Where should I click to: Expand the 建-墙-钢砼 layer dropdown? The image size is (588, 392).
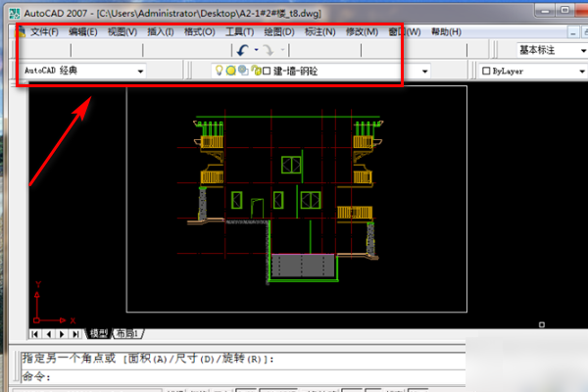(x=425, y=72)
